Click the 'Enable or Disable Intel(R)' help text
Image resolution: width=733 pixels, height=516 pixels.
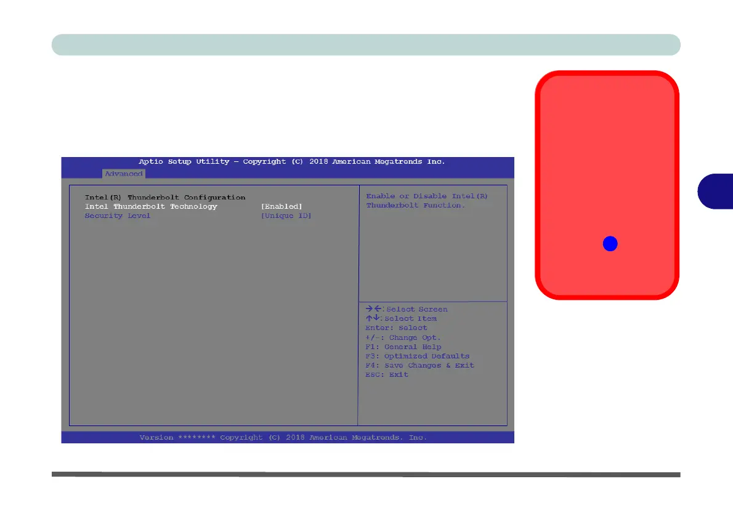point(427,196)
